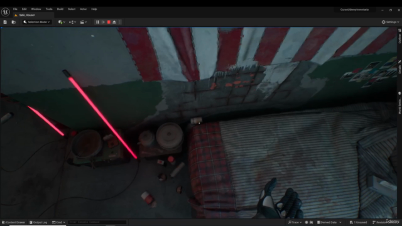Open the Tools menu

coord(49,9)
